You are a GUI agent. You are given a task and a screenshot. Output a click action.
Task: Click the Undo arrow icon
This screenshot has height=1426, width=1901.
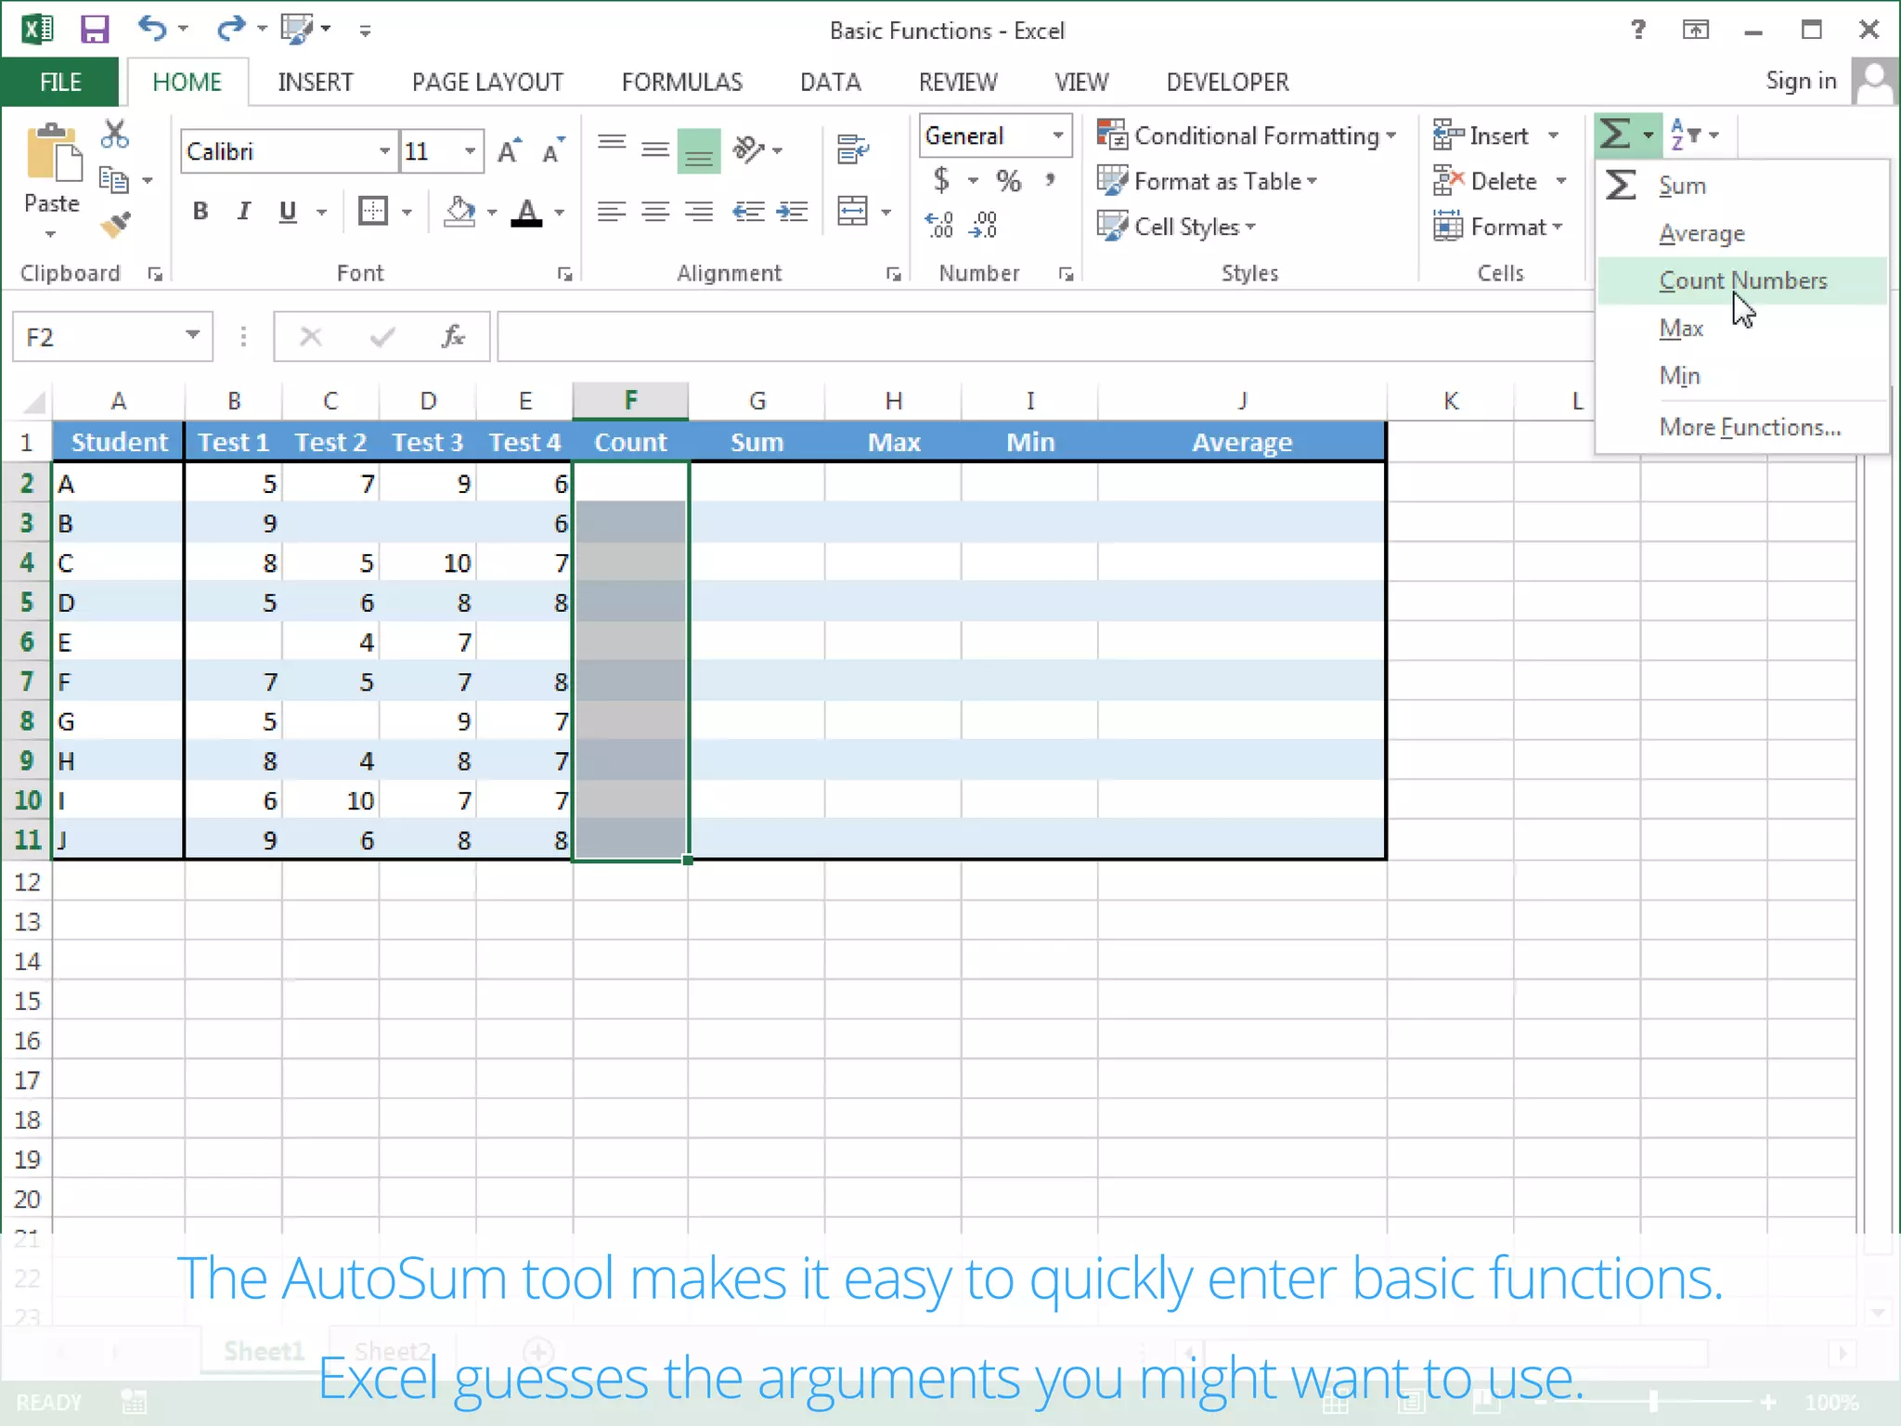click(152, 28)
